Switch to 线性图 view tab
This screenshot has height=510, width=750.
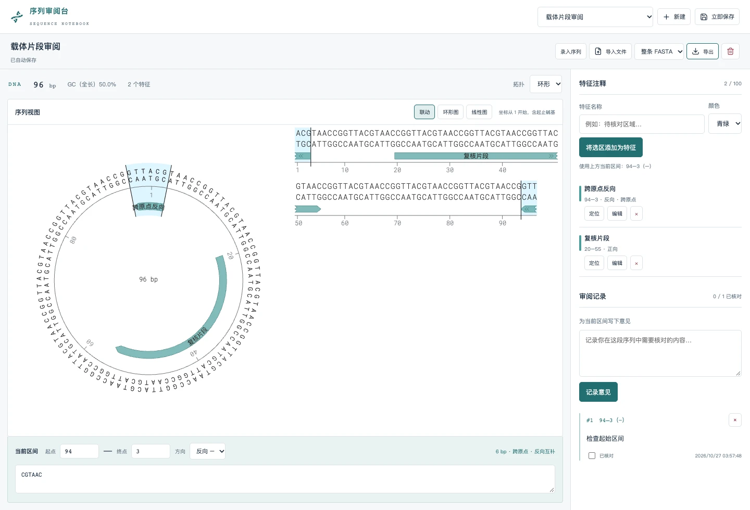click(479, 112)
